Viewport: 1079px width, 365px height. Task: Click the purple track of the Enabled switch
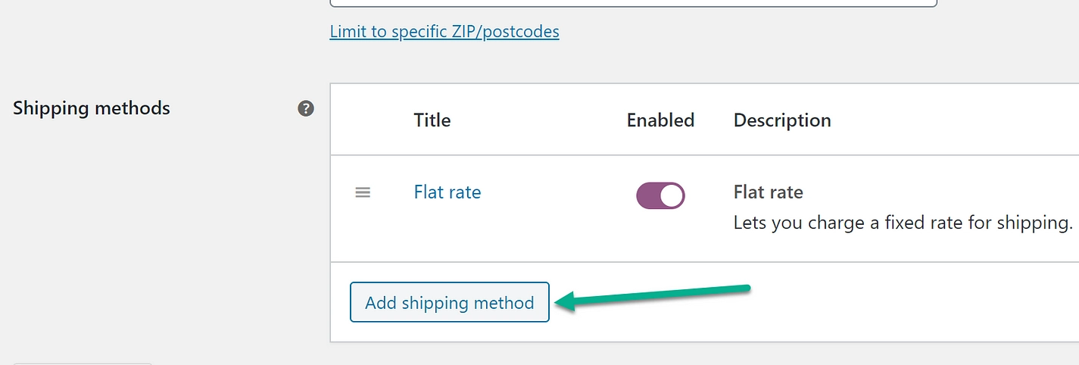647,195
